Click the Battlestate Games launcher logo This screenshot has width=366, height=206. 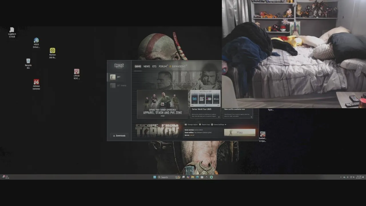click(x=119, y=66)
